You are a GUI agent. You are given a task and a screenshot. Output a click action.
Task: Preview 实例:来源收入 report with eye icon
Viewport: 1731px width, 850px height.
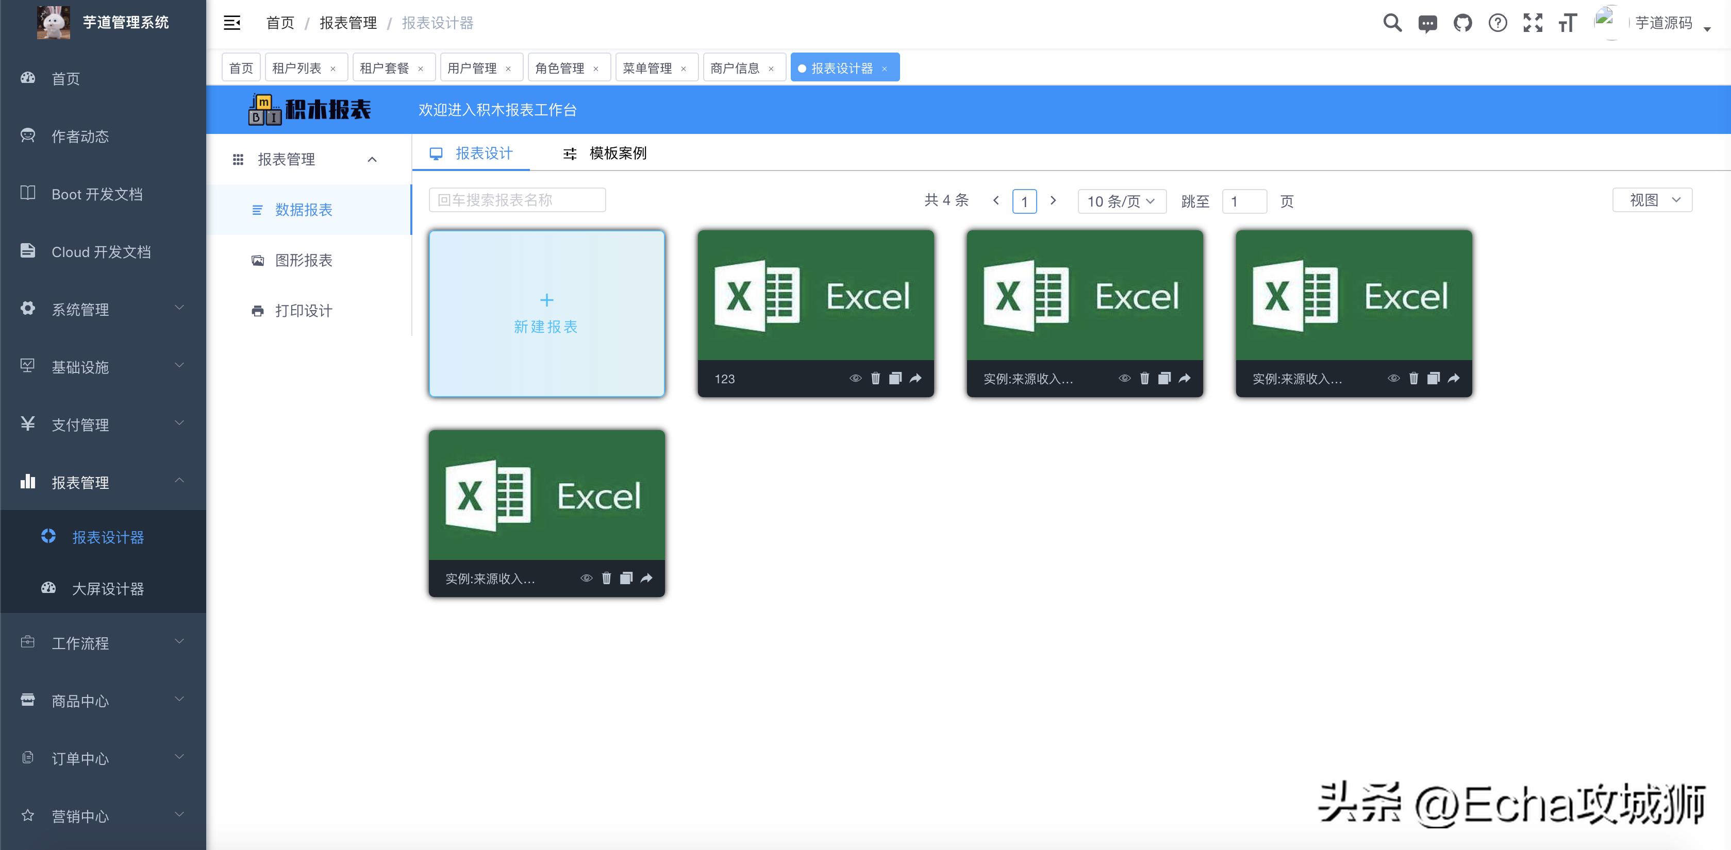click(1125, 378)
